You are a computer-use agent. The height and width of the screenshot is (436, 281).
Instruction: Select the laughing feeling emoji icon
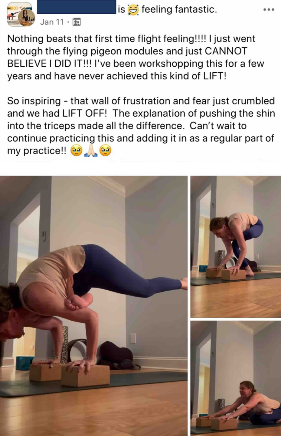[133, 10]
